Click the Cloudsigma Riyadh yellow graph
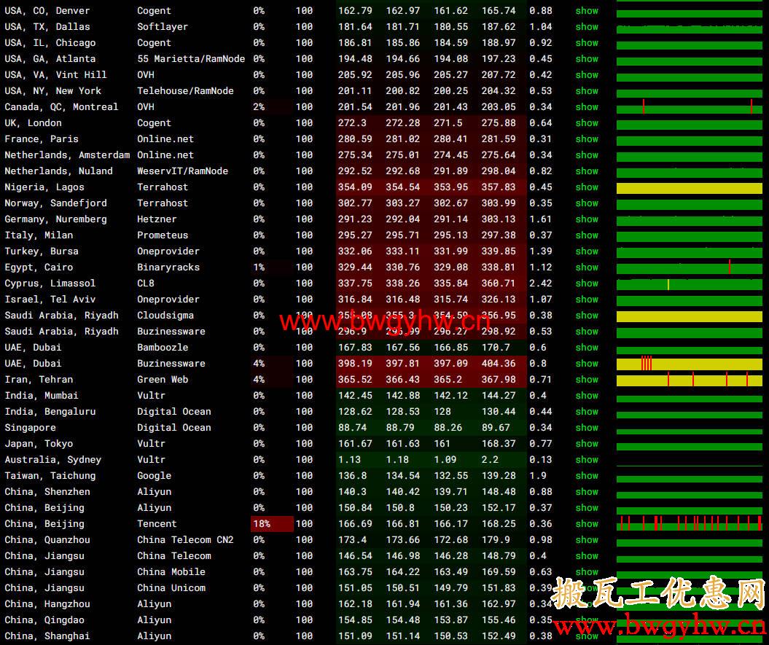 pyautogui.click(x=689, y=316)
